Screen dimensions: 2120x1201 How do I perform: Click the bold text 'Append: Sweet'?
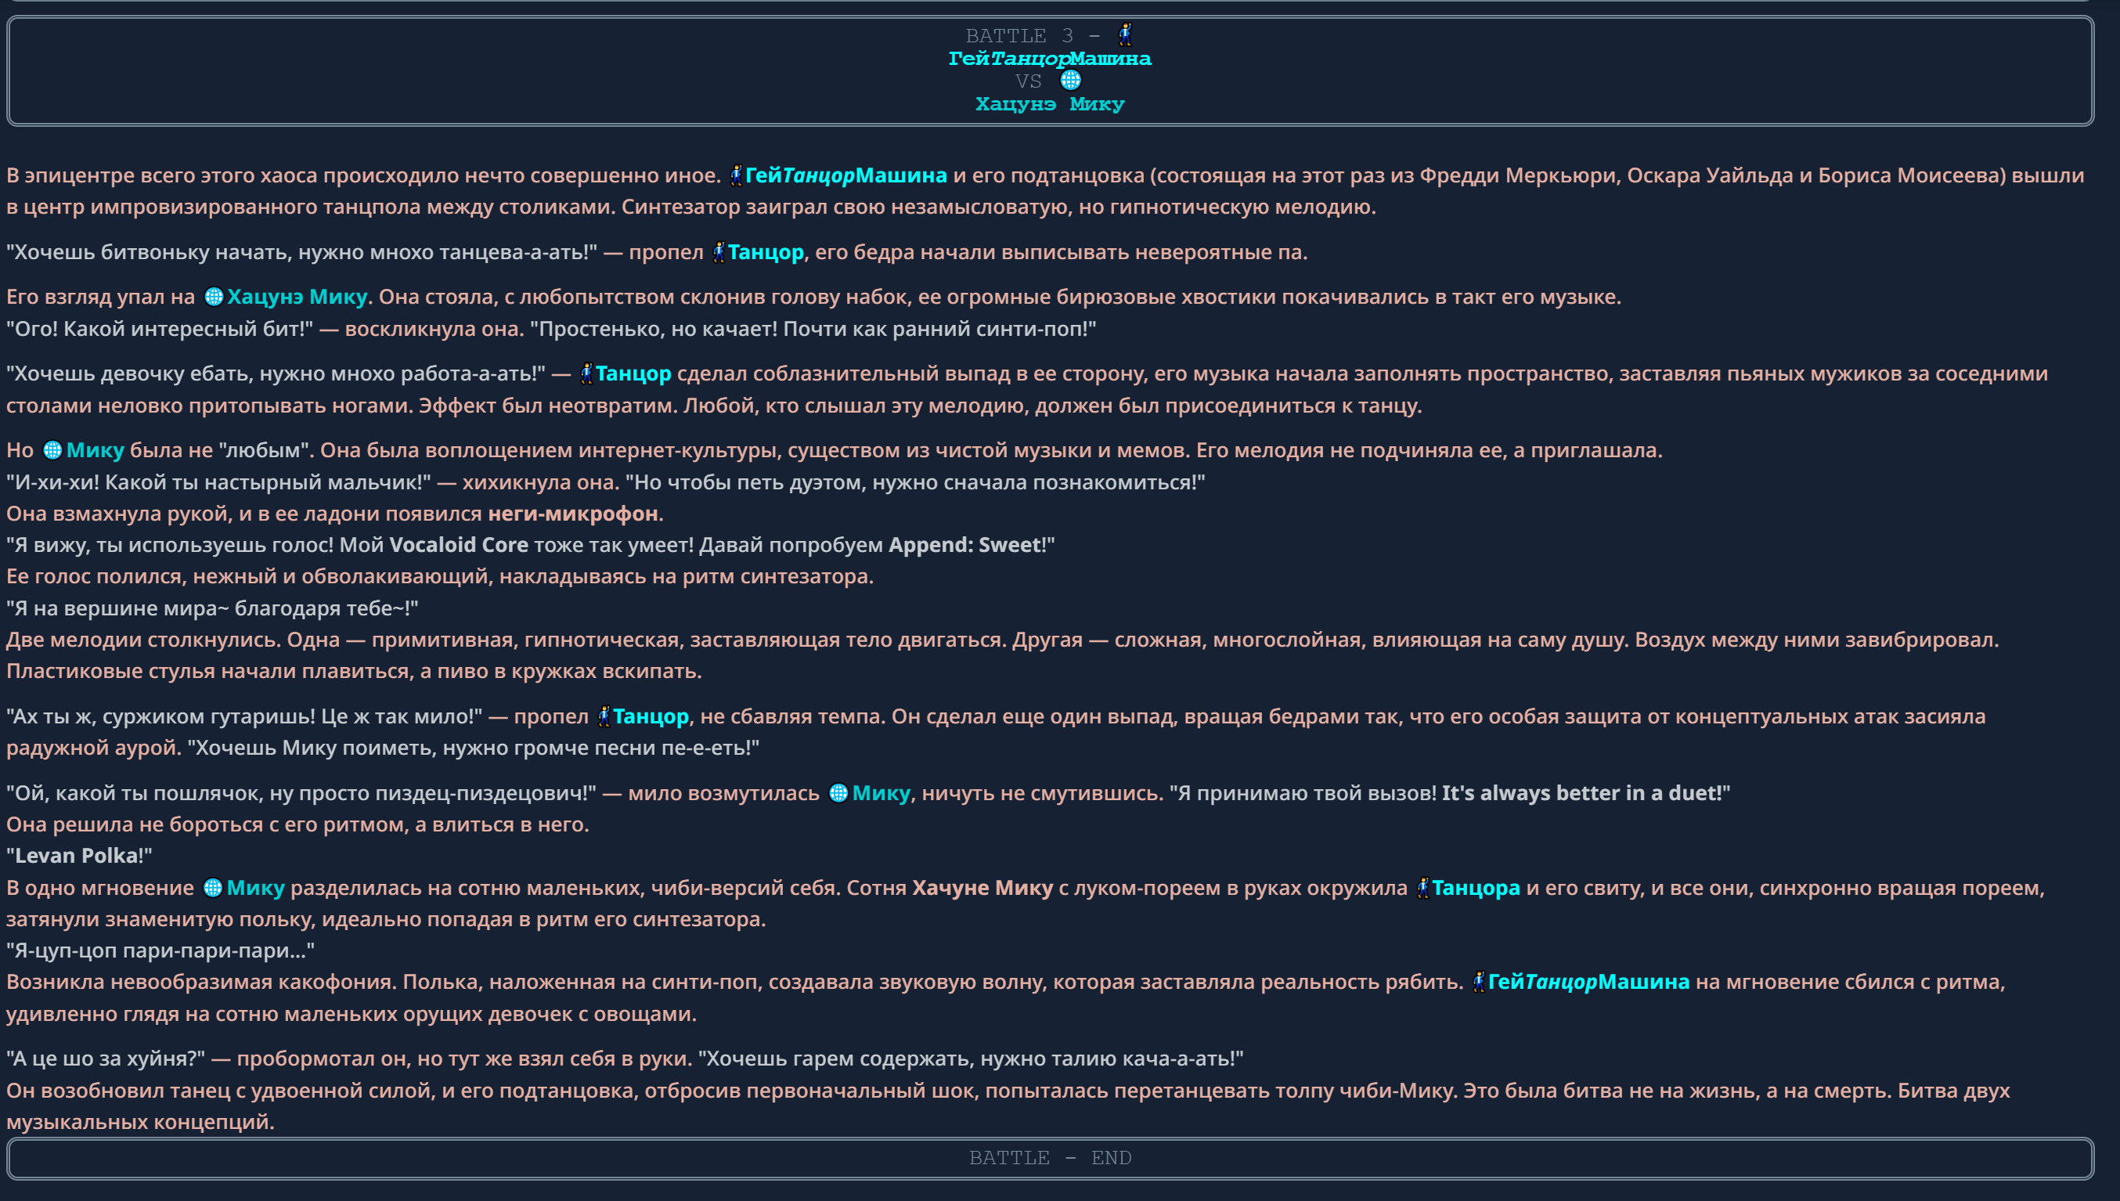[964, 545]
